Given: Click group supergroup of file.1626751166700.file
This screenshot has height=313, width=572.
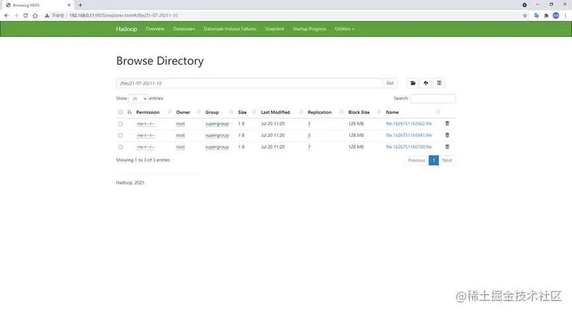Looking at the screenshot, I should point(217,147).
